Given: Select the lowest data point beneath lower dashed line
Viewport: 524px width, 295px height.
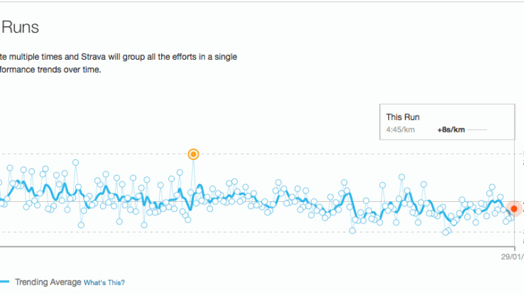Looking at the screenshot, I should [x=445, y=232].
